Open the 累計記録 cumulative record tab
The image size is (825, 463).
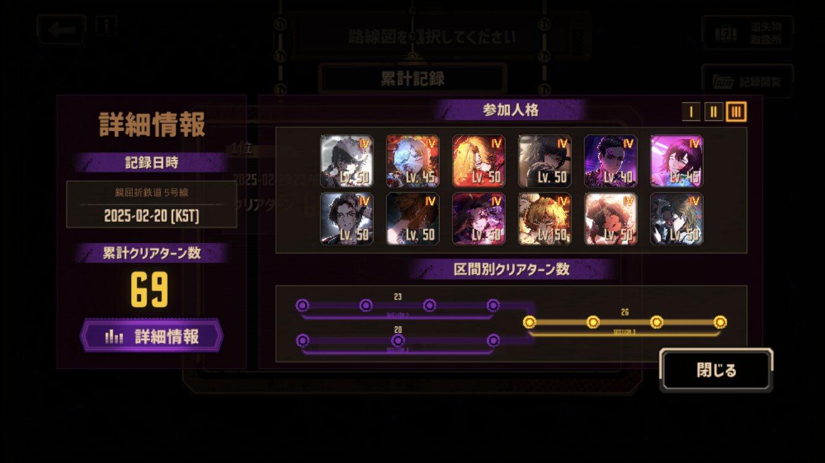pos(413,78)
